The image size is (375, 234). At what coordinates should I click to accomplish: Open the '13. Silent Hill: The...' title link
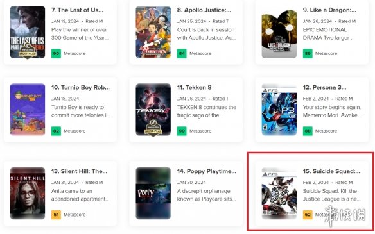click(79, 171)
